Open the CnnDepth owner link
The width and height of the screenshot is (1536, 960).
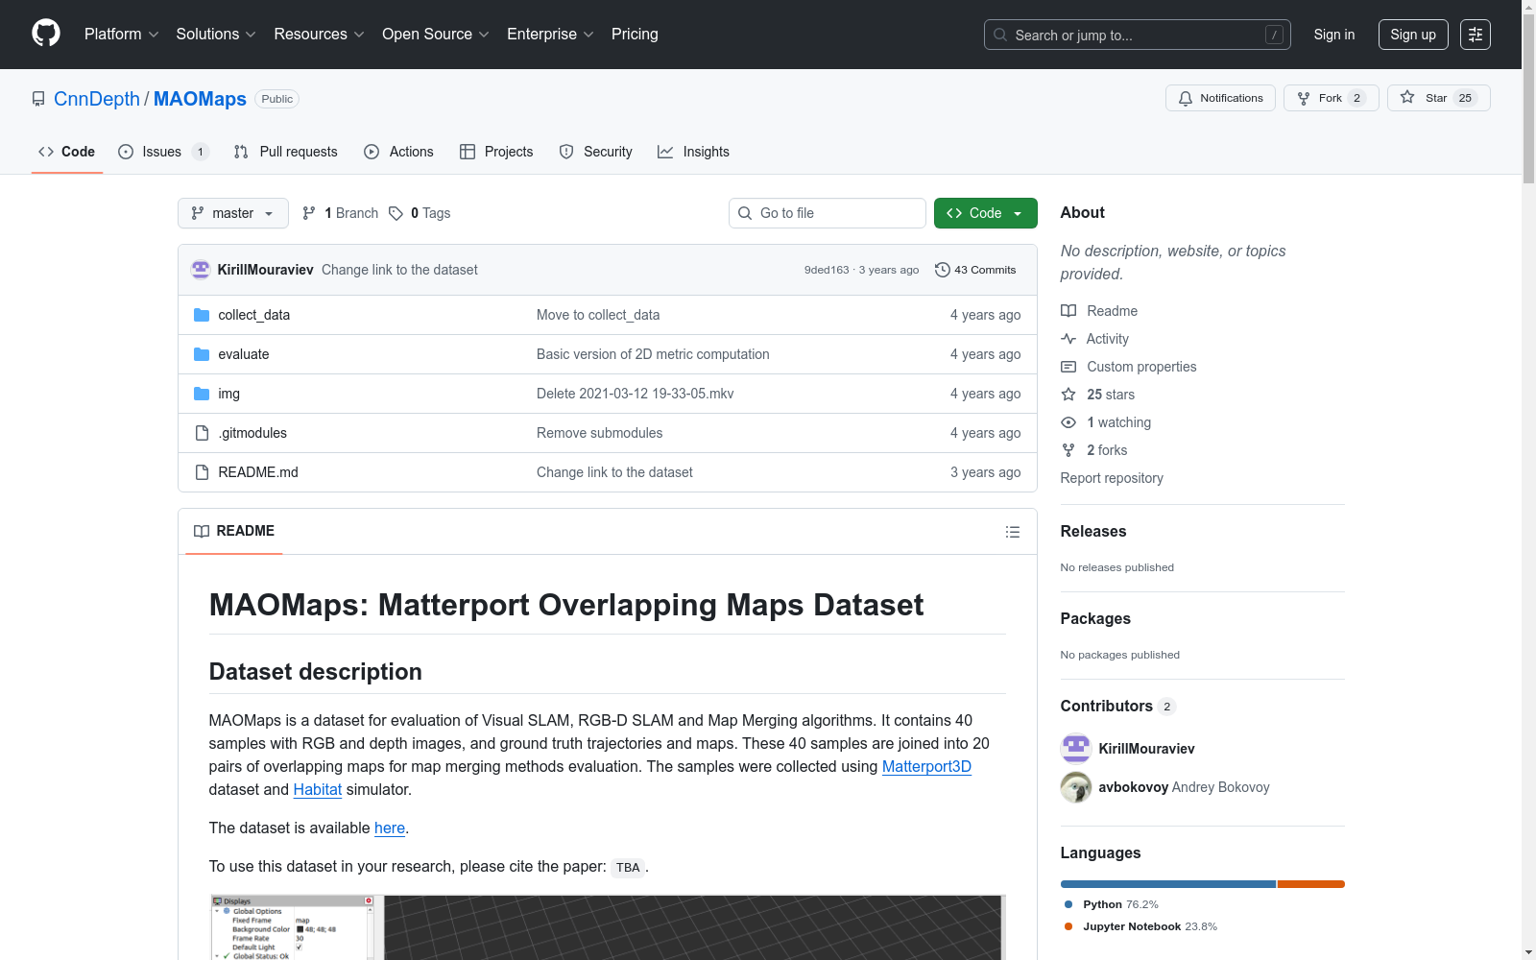tap(97, 99)
